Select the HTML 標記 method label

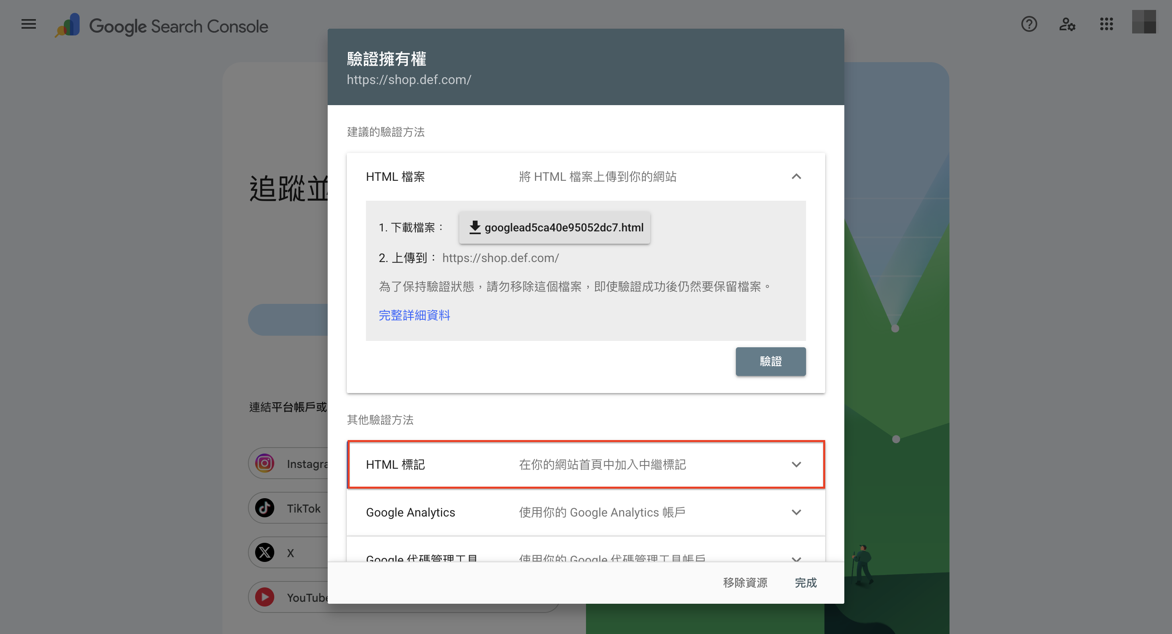coord(395,464)
